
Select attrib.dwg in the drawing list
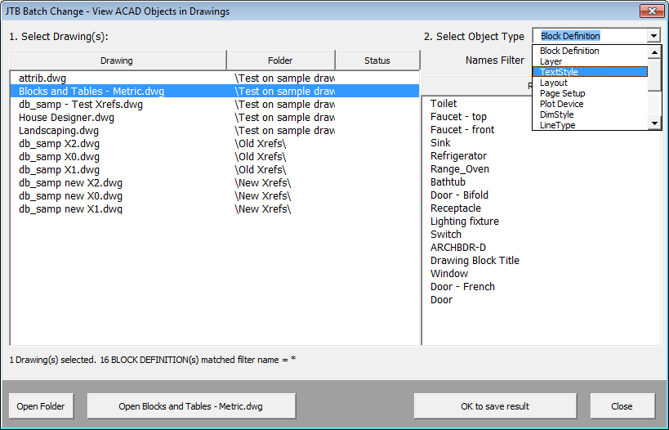point(42,78)
